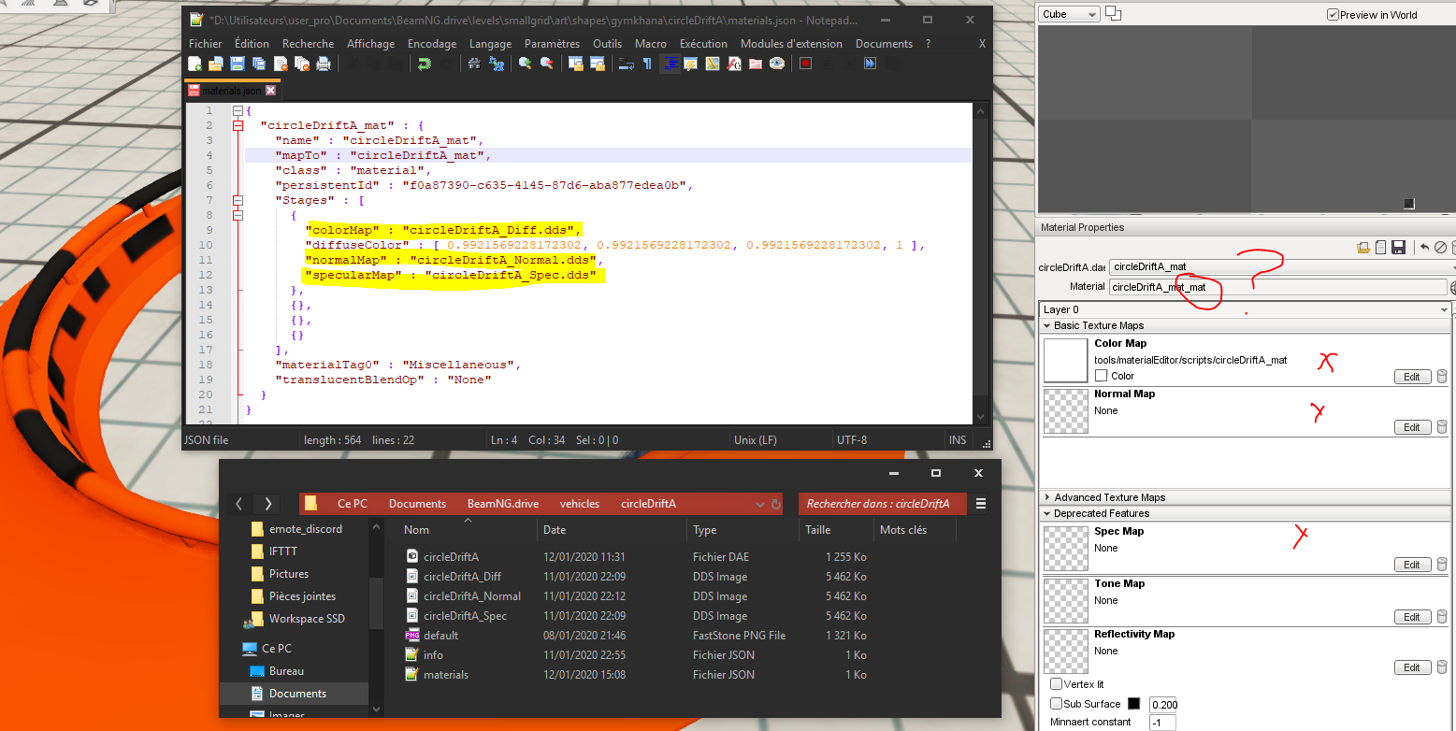Image resolution: width=1456 pixels, height=731 pixels.
Task: Click Edit button for Reflectivity Map
Action: pyautogui.click(x=1412, y=667)
